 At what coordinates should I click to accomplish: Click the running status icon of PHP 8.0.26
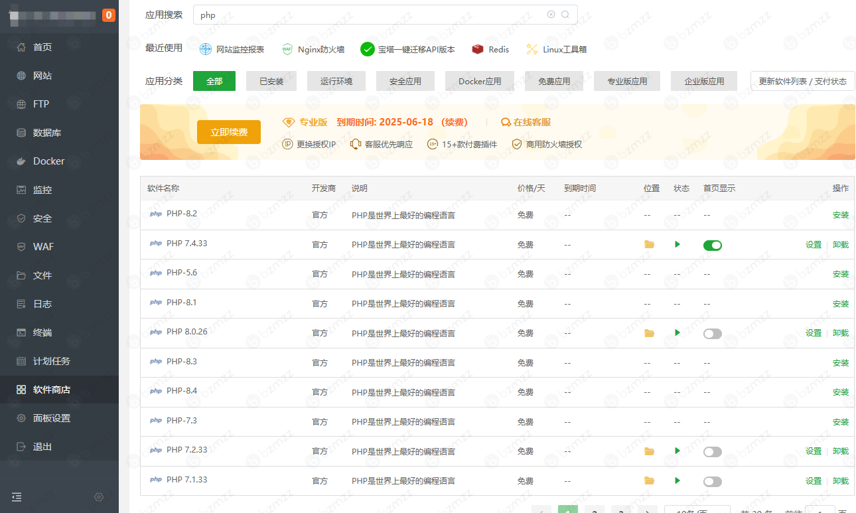point(678,332)
